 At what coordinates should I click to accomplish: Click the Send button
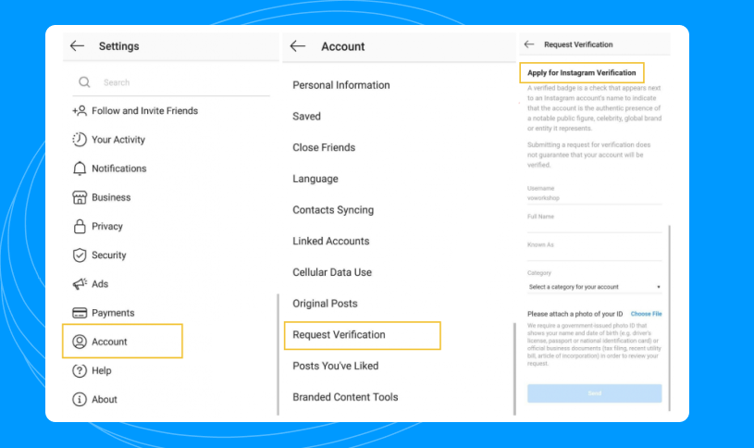594,393
